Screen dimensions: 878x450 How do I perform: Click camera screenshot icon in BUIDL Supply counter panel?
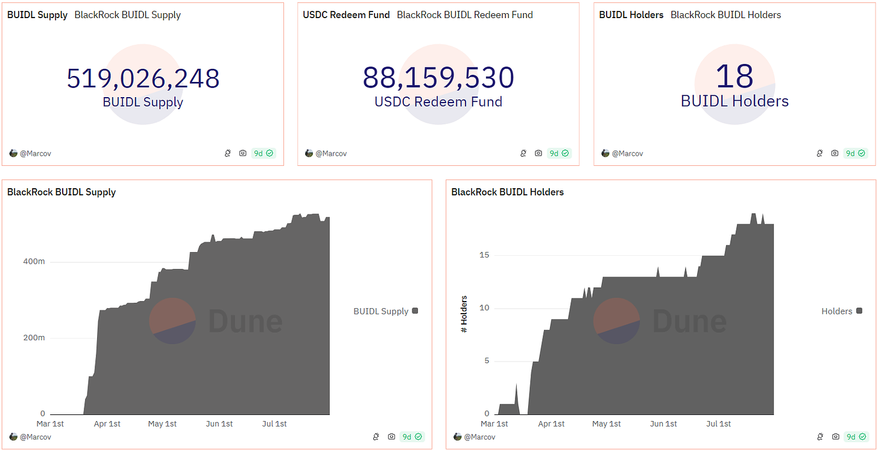(x=242, y=153)
